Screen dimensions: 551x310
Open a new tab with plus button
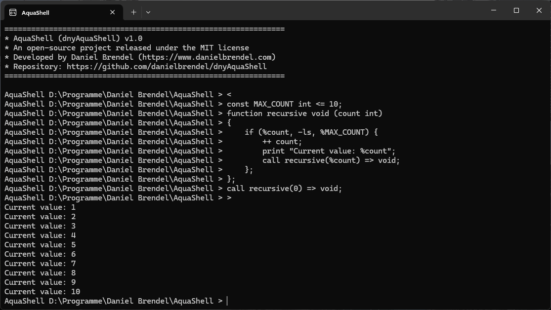pos(133,12)
